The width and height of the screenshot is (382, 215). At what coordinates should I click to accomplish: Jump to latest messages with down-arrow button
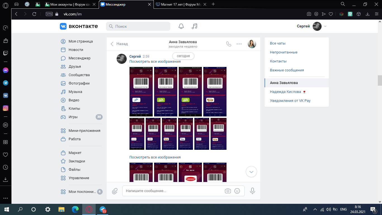(251, 172)
